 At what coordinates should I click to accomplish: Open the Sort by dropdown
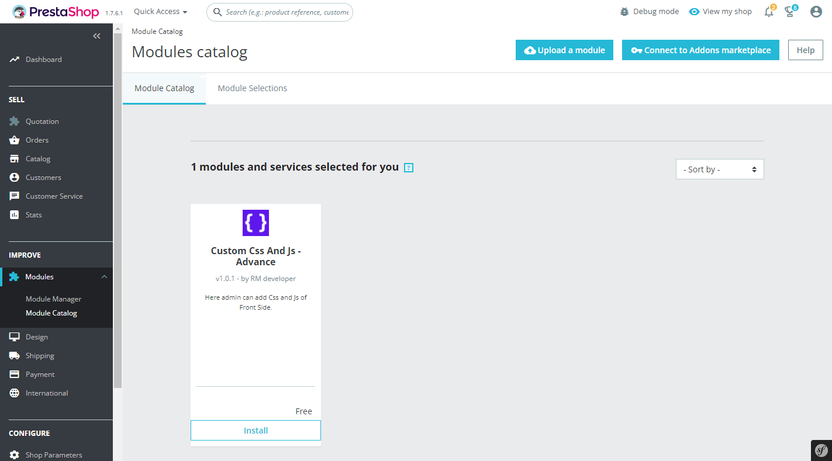(720, 169)
